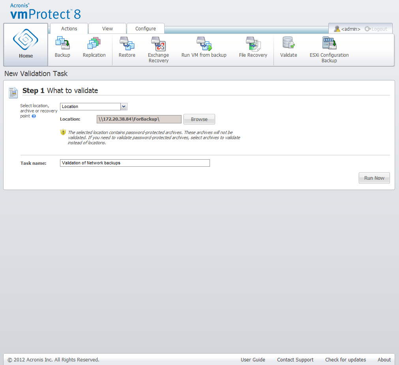Switch to the Configure tab
Image resolution: width=399 pixels, height=365 pixels.
click(x=146, y=29)
